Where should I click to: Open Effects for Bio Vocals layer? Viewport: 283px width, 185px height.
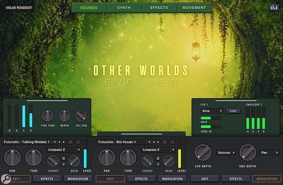click(x=141, y=179)
